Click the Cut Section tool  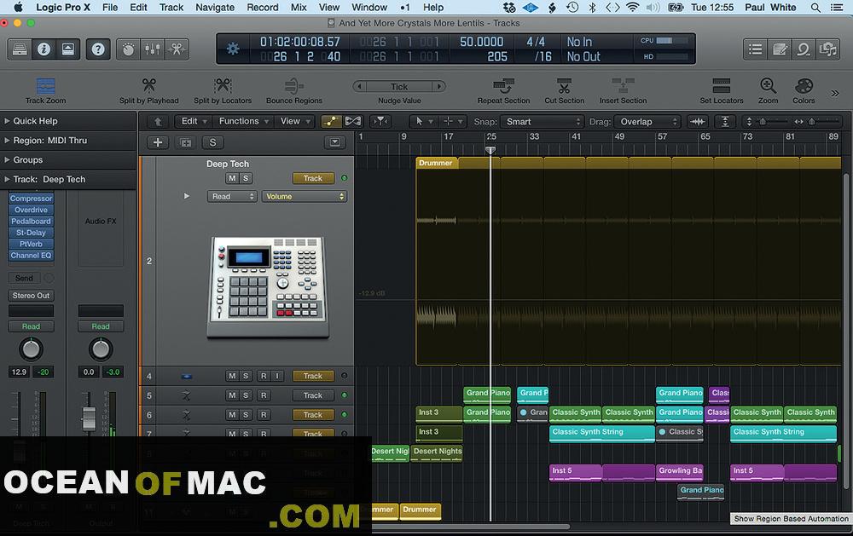564,90
